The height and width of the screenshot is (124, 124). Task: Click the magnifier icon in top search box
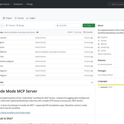(110, 4)
